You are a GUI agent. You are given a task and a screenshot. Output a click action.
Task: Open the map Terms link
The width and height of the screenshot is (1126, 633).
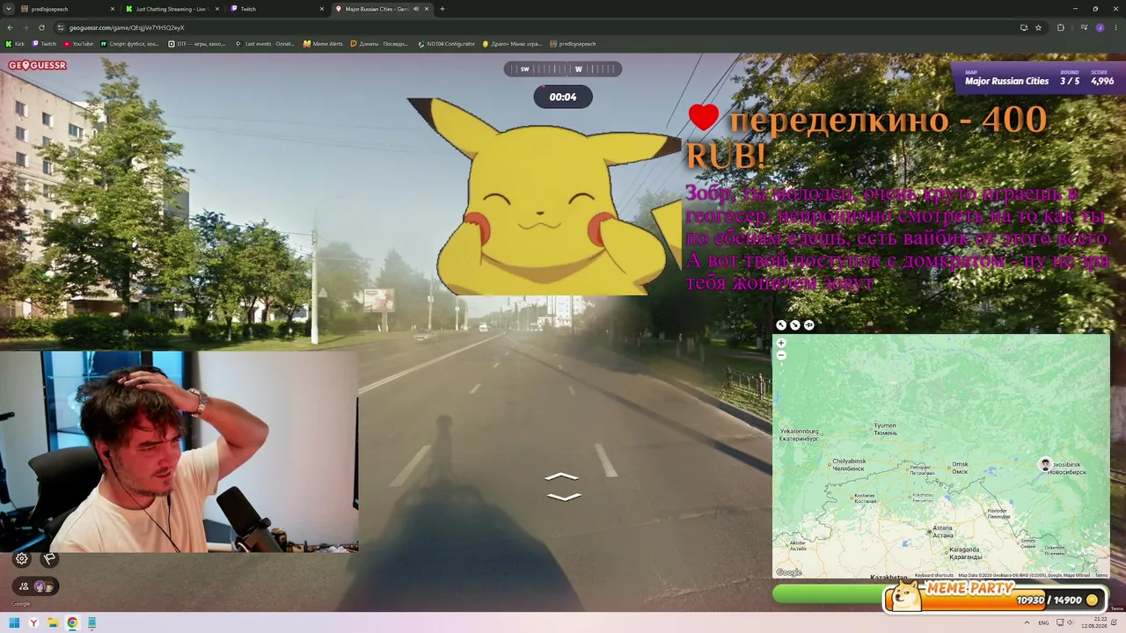pos(1101,575)
